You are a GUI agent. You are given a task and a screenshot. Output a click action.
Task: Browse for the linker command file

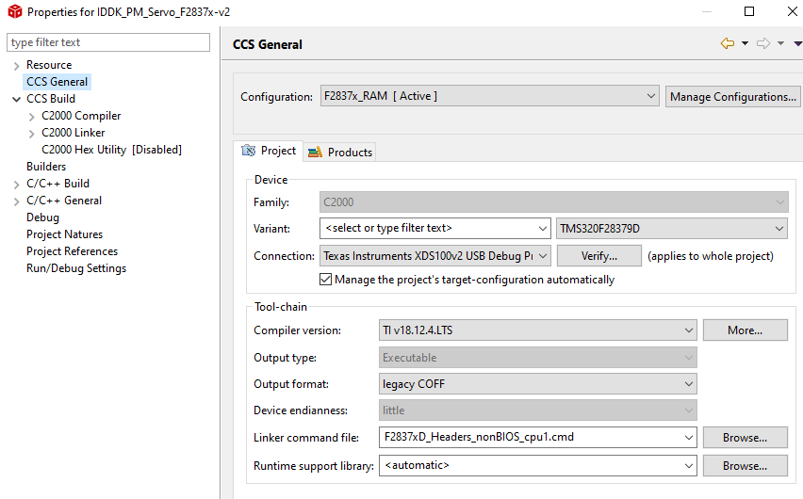point(745,438)
